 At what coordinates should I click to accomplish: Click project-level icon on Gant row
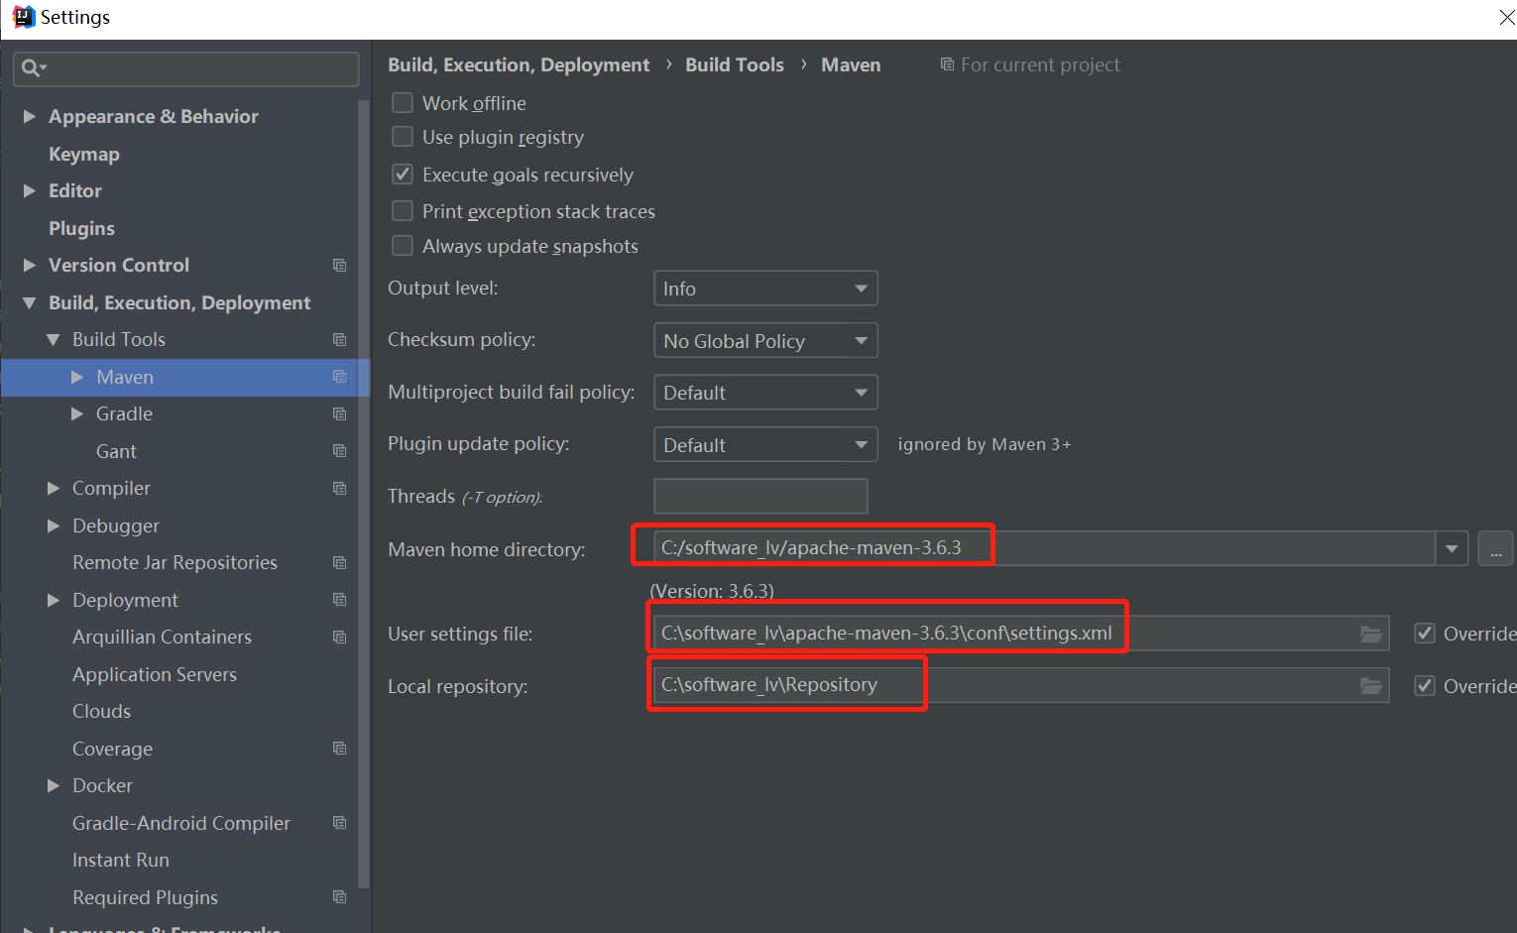(340, 451)
